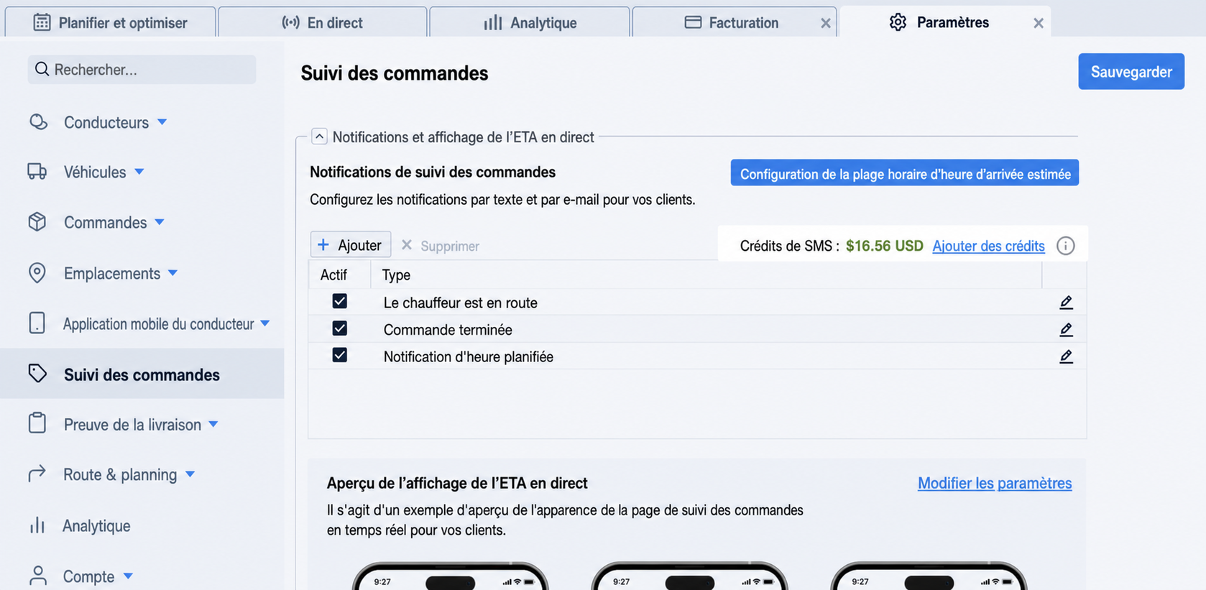Edit the 'Notification d'heure planifiée' pencil
Screen dimensions: 1206x590
point(1066,356)
